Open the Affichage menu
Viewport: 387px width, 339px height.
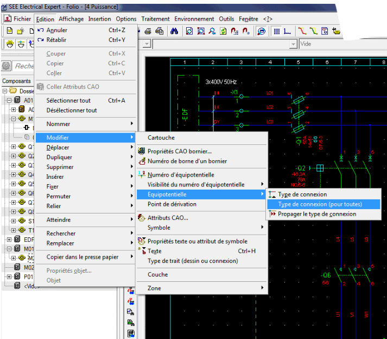[71, 19]
